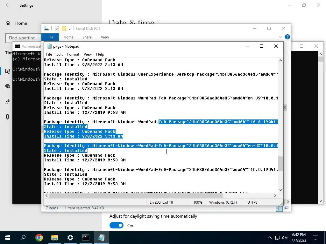Viewport: 326px width, 244px height.
Task: Open Windows Start menu
Action: (8, 238)
